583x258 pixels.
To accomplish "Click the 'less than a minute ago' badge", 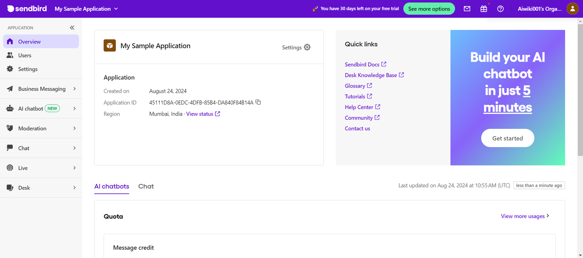I will click(x=539, y=185).
